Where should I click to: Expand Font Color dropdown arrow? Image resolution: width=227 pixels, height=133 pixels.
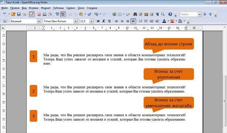point(168,21)
